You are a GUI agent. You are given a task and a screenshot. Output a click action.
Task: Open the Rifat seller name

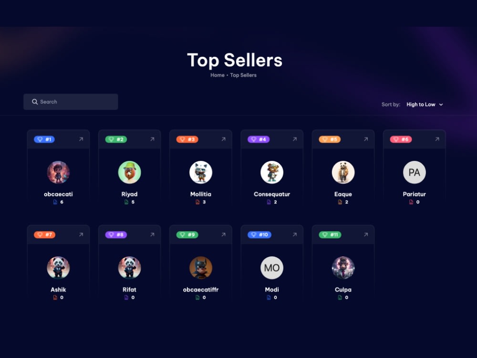[129, 290]
